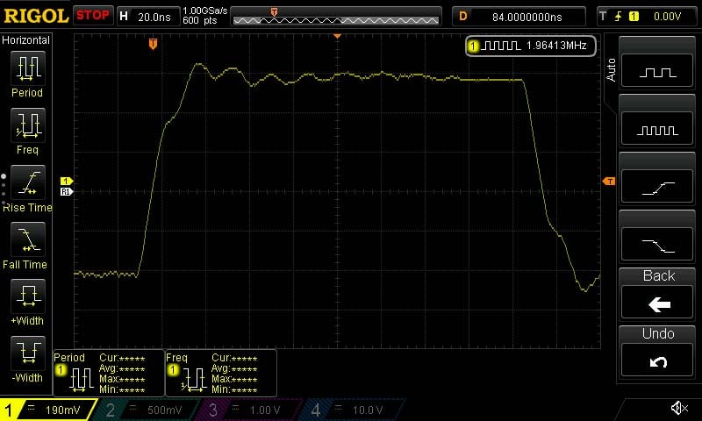Click the multi-pulse waveform softkey on the right

[656, 129]
